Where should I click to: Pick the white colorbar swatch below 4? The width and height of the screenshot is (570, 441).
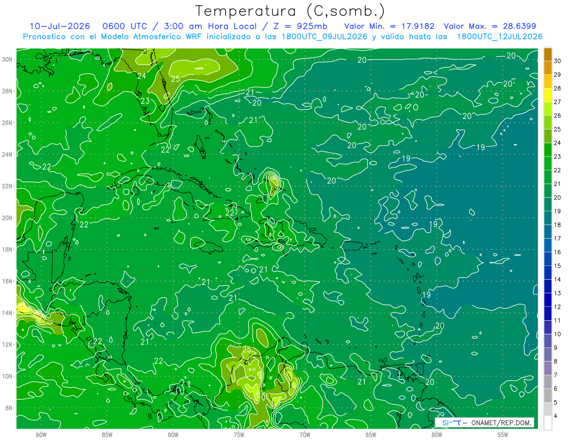(548, 423)
